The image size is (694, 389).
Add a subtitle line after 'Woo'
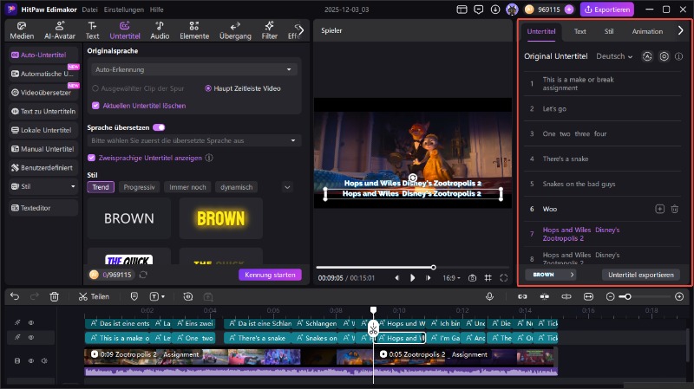[659, 209]
